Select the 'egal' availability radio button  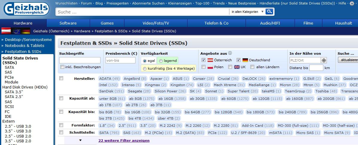pos(144,61)
